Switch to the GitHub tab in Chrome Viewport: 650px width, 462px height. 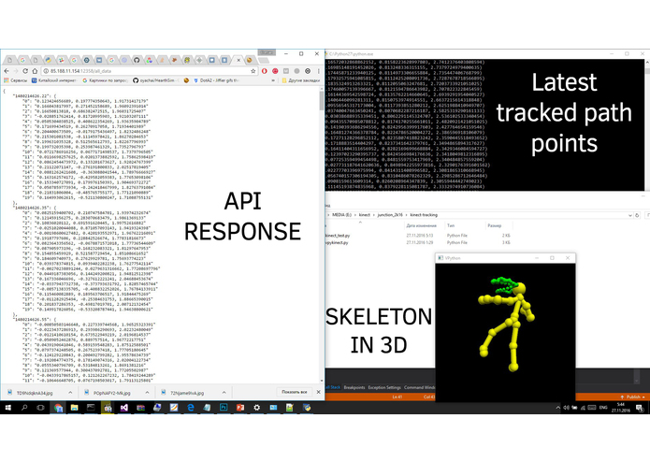[x=137, y=60]
